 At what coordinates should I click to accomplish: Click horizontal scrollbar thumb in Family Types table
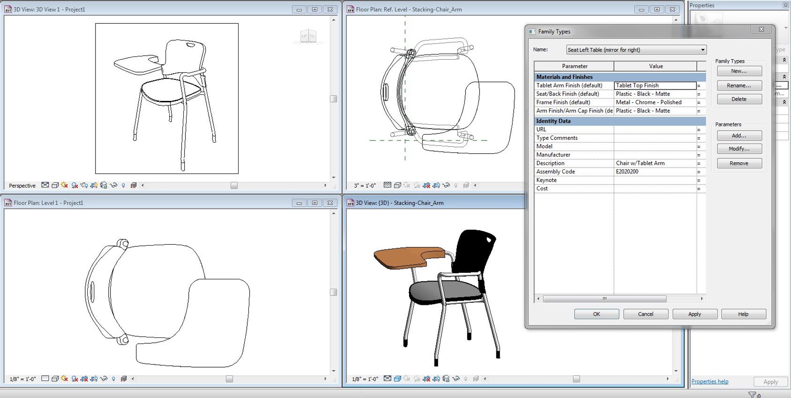(604, 299)
